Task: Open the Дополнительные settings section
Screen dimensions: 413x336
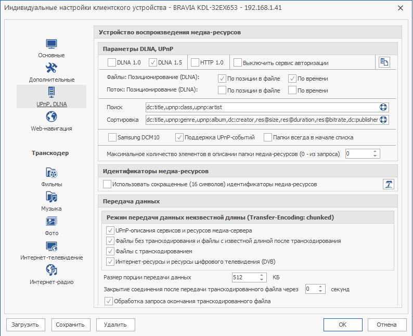Action: pos(51,72)
